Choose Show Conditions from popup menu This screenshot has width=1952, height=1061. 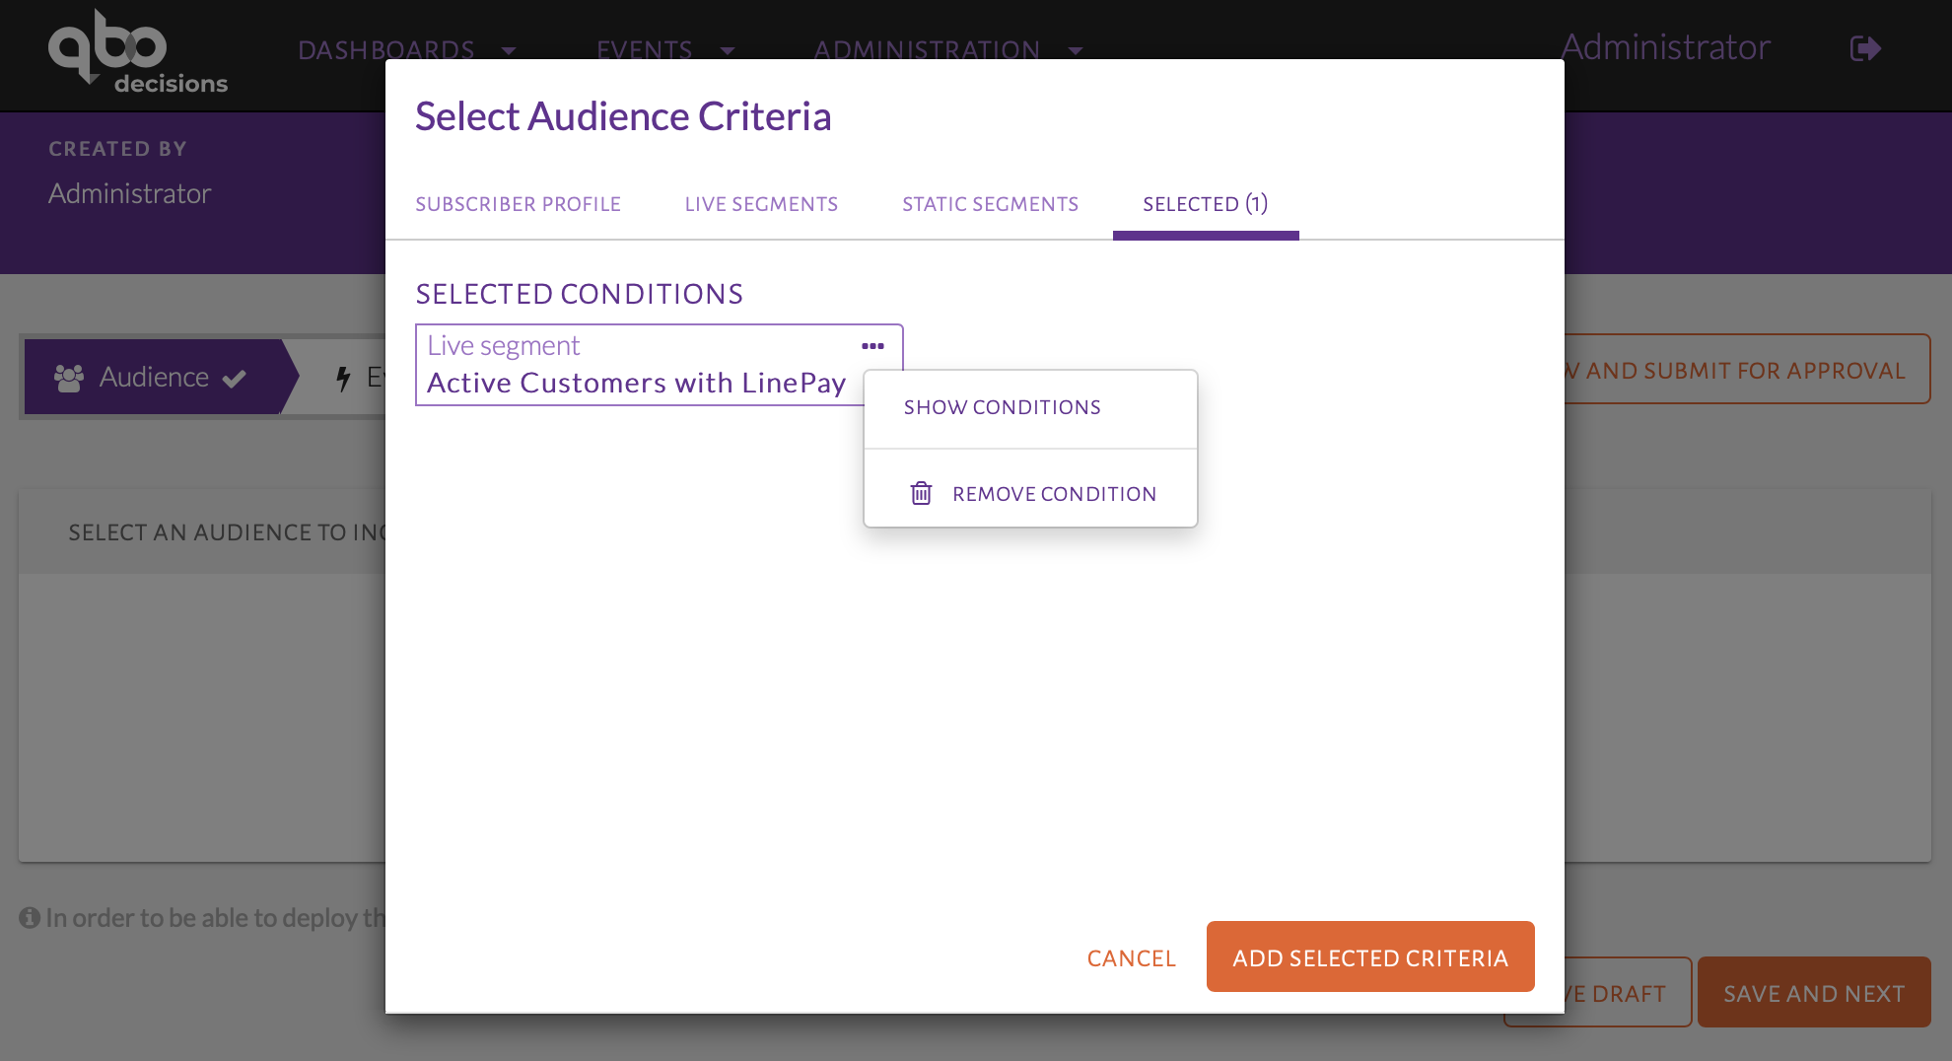(1030, 407)
